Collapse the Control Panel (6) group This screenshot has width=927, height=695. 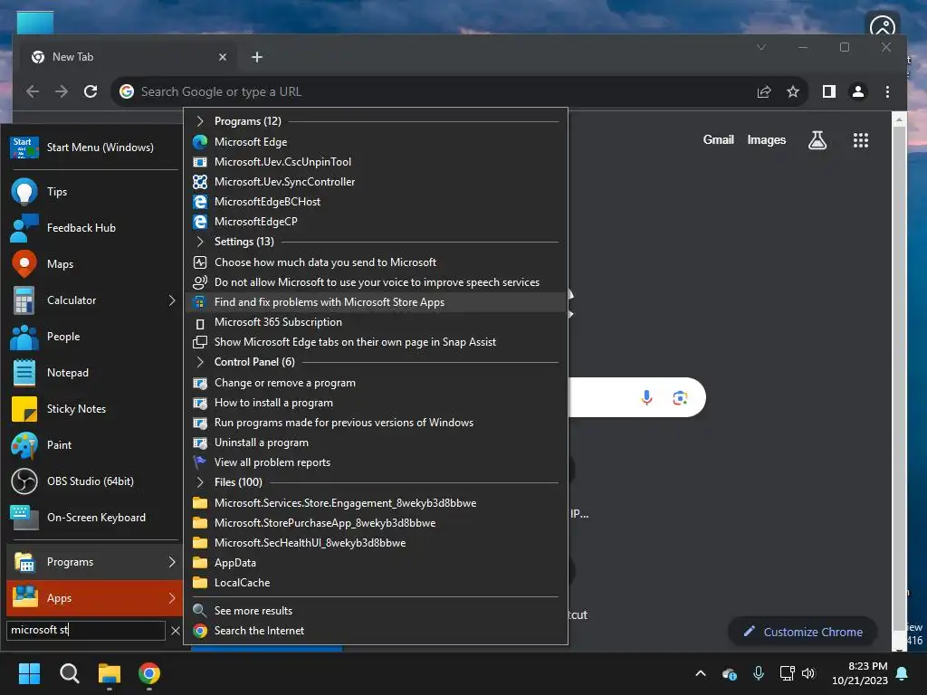tap(200, 362)
